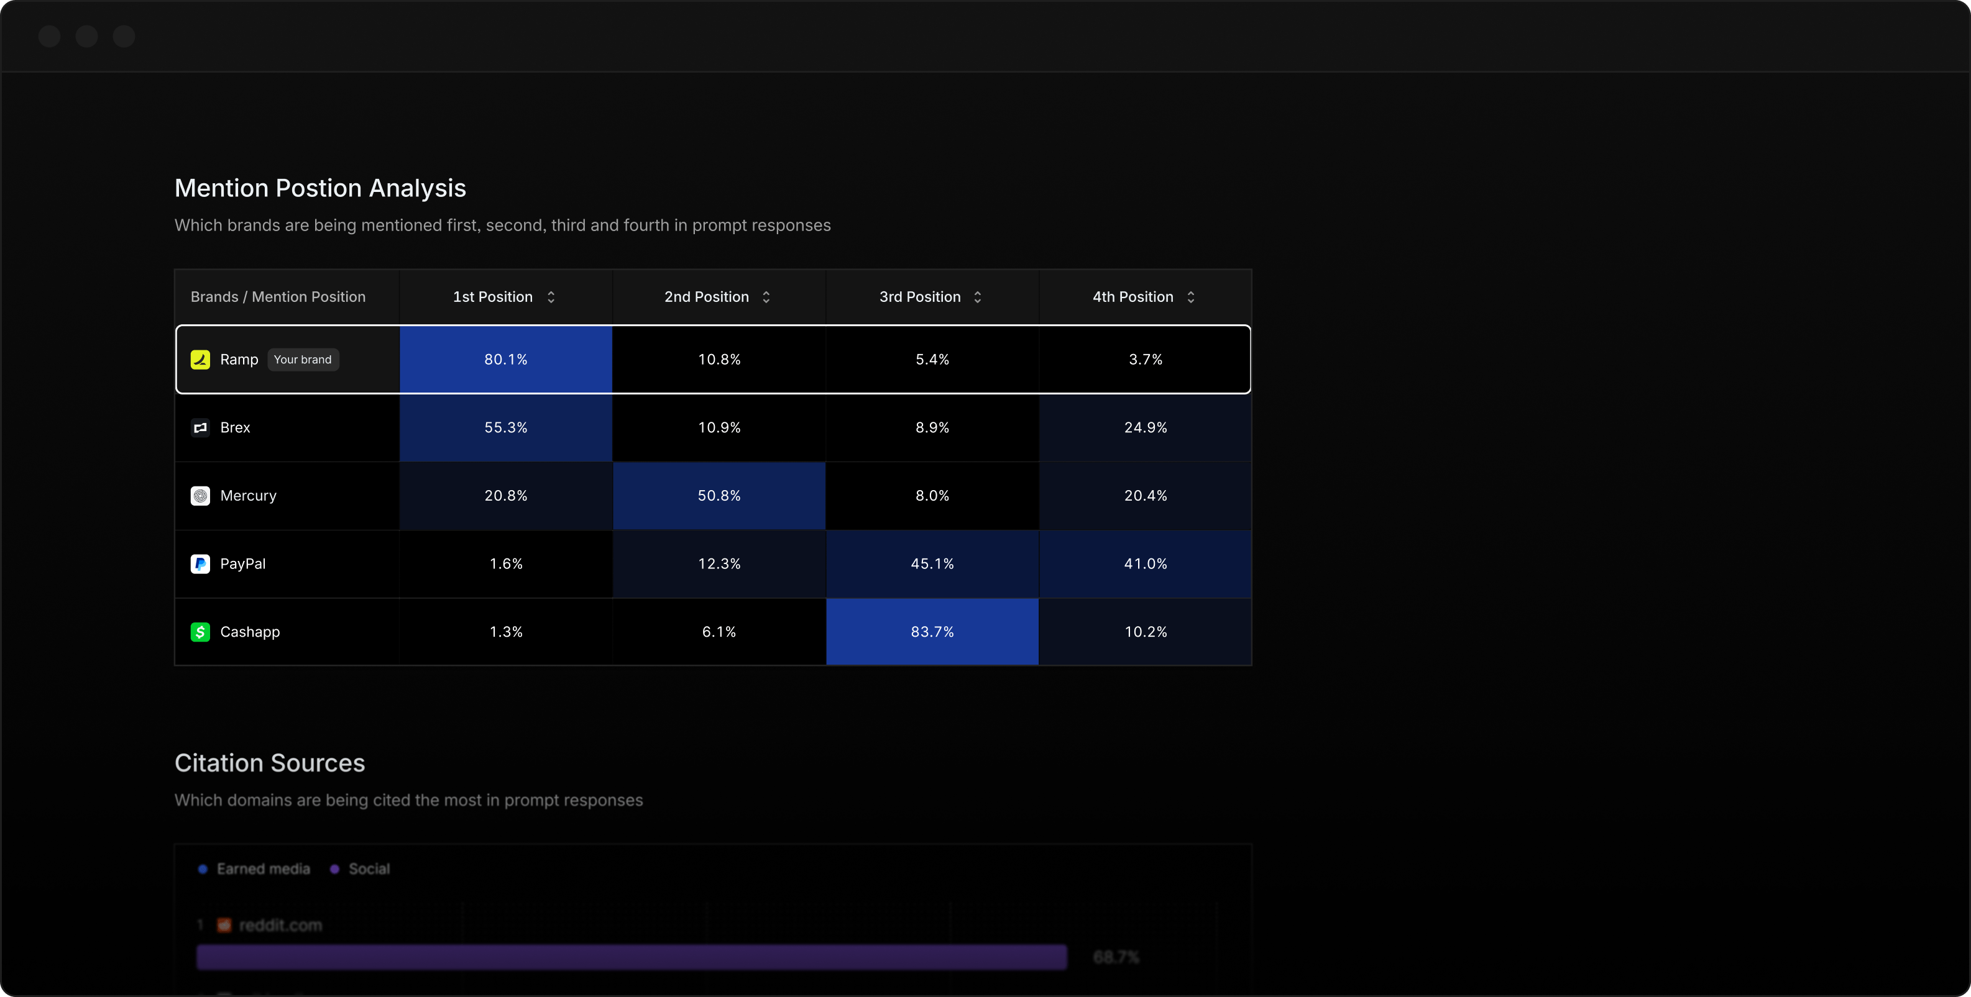Click the purple reddit.com citation bar
This screenshot has height=997, width=1971.
(x=632, y=957)
